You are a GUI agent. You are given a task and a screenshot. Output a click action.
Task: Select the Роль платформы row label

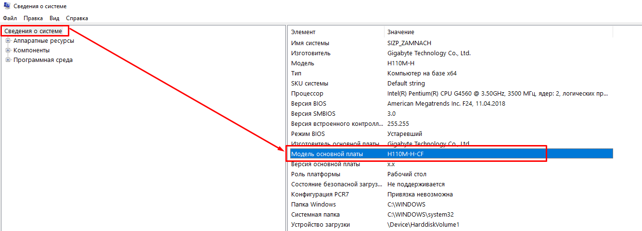pos(316,174)
